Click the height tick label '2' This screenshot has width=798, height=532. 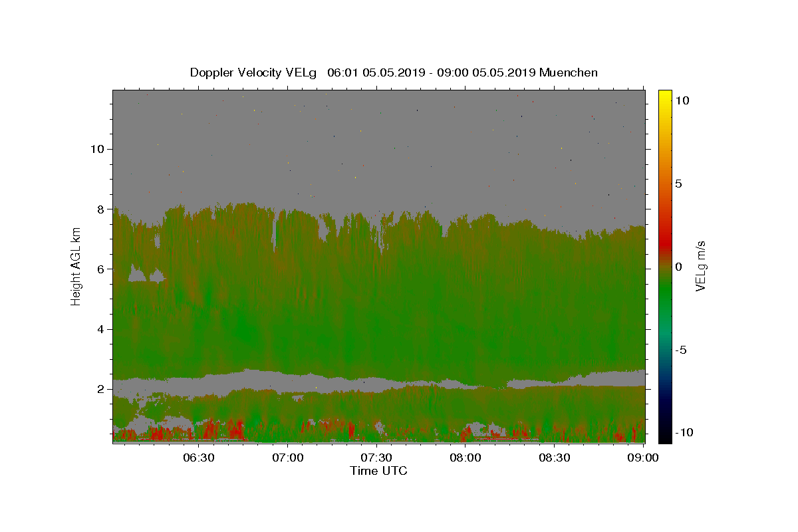pos(100,389)
